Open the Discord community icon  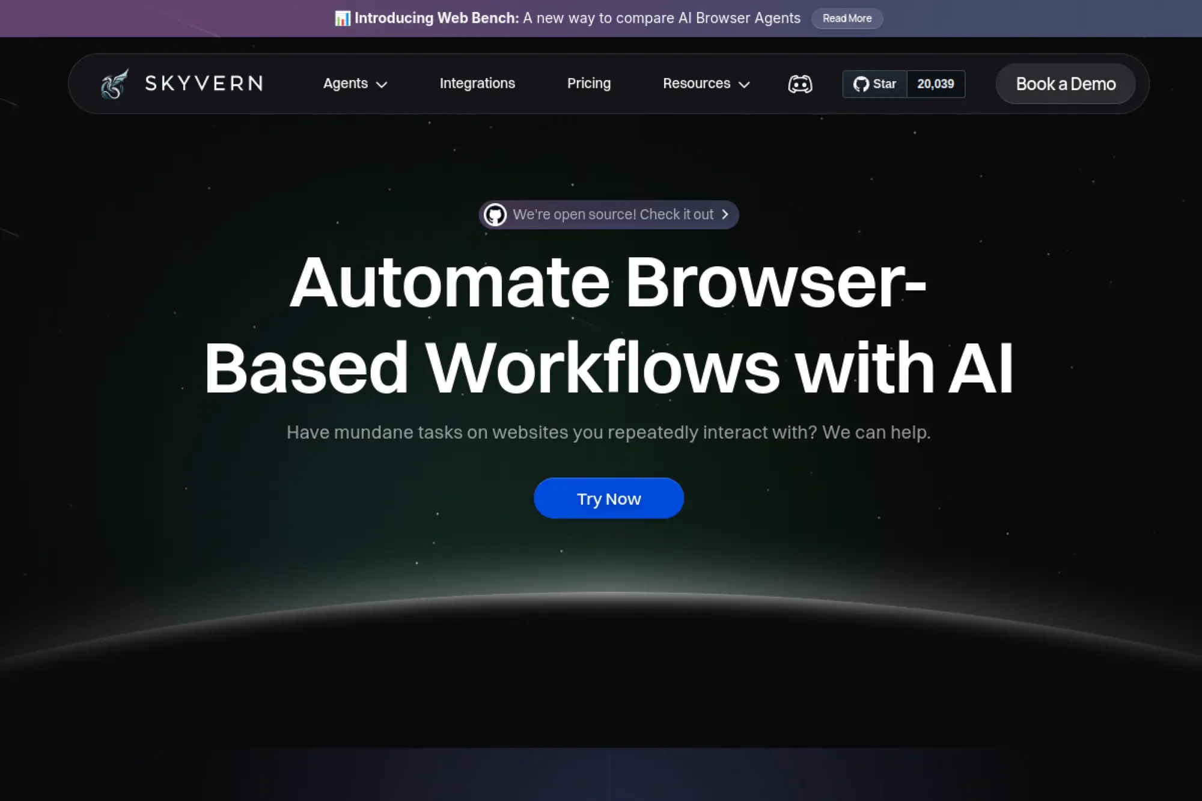pos(800,84)
